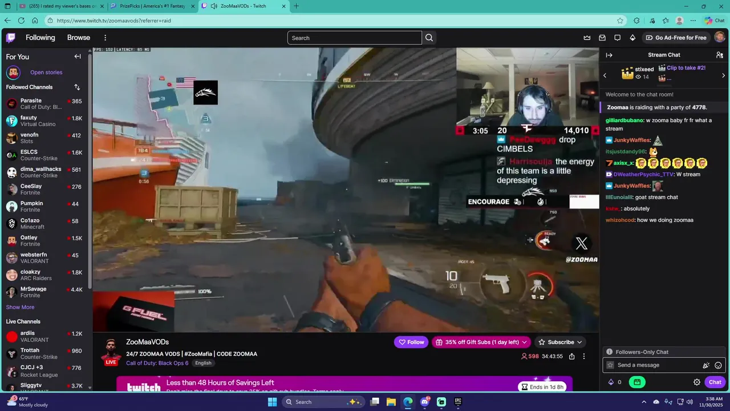Screen dimensions: 730x411
Task: Collapse the For You side navigation
Action: point(78,57)
